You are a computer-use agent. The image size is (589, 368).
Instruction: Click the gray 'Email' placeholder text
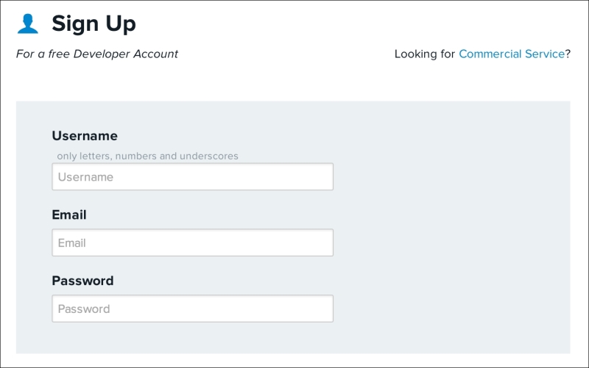(x=71, y=243)
